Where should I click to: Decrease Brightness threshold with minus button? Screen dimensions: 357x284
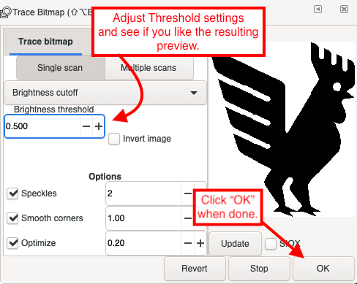(x=86, y=126)
